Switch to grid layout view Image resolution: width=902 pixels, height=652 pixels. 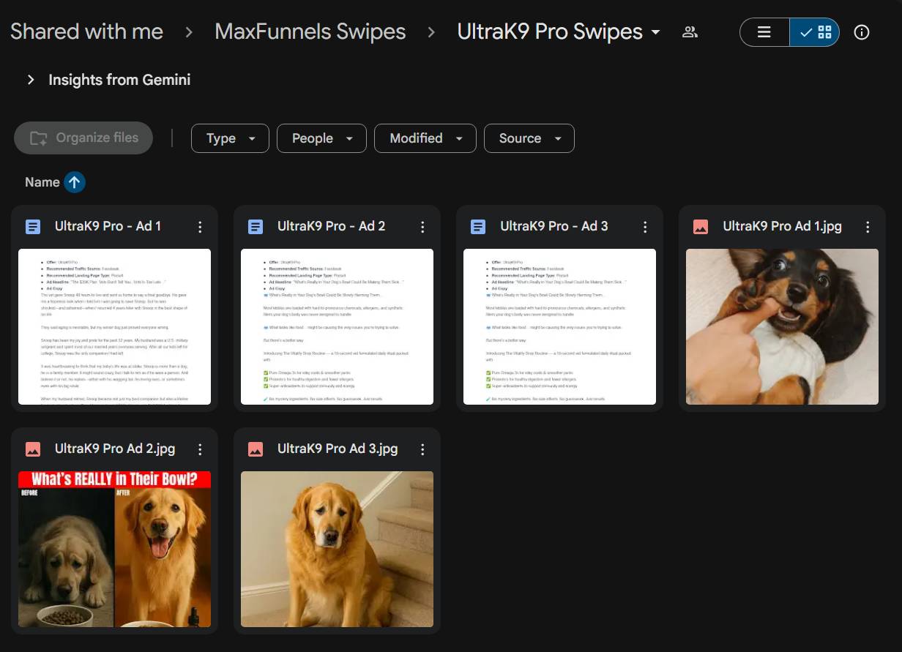(x=815, y=32)
